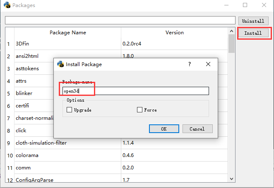Image resolution: width=274 pixels, height=188 pixels.
Task: Click the Install button
Action: point(253,33)
